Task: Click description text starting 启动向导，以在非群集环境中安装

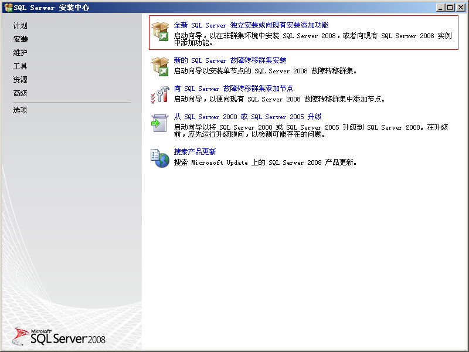Action: (x=313, y=39)
